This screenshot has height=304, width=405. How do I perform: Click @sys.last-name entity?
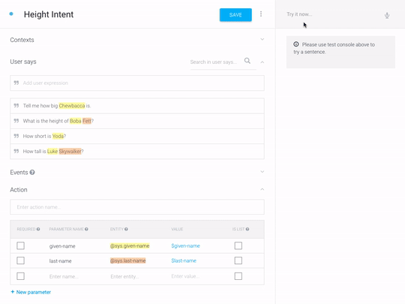127,260
